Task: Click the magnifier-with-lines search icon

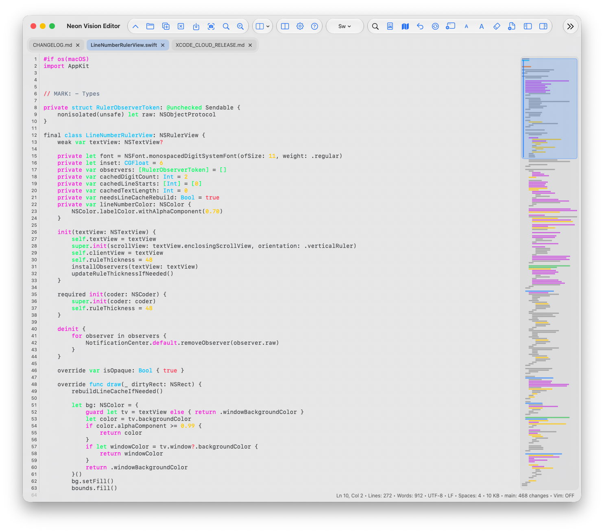Action: 240,26
